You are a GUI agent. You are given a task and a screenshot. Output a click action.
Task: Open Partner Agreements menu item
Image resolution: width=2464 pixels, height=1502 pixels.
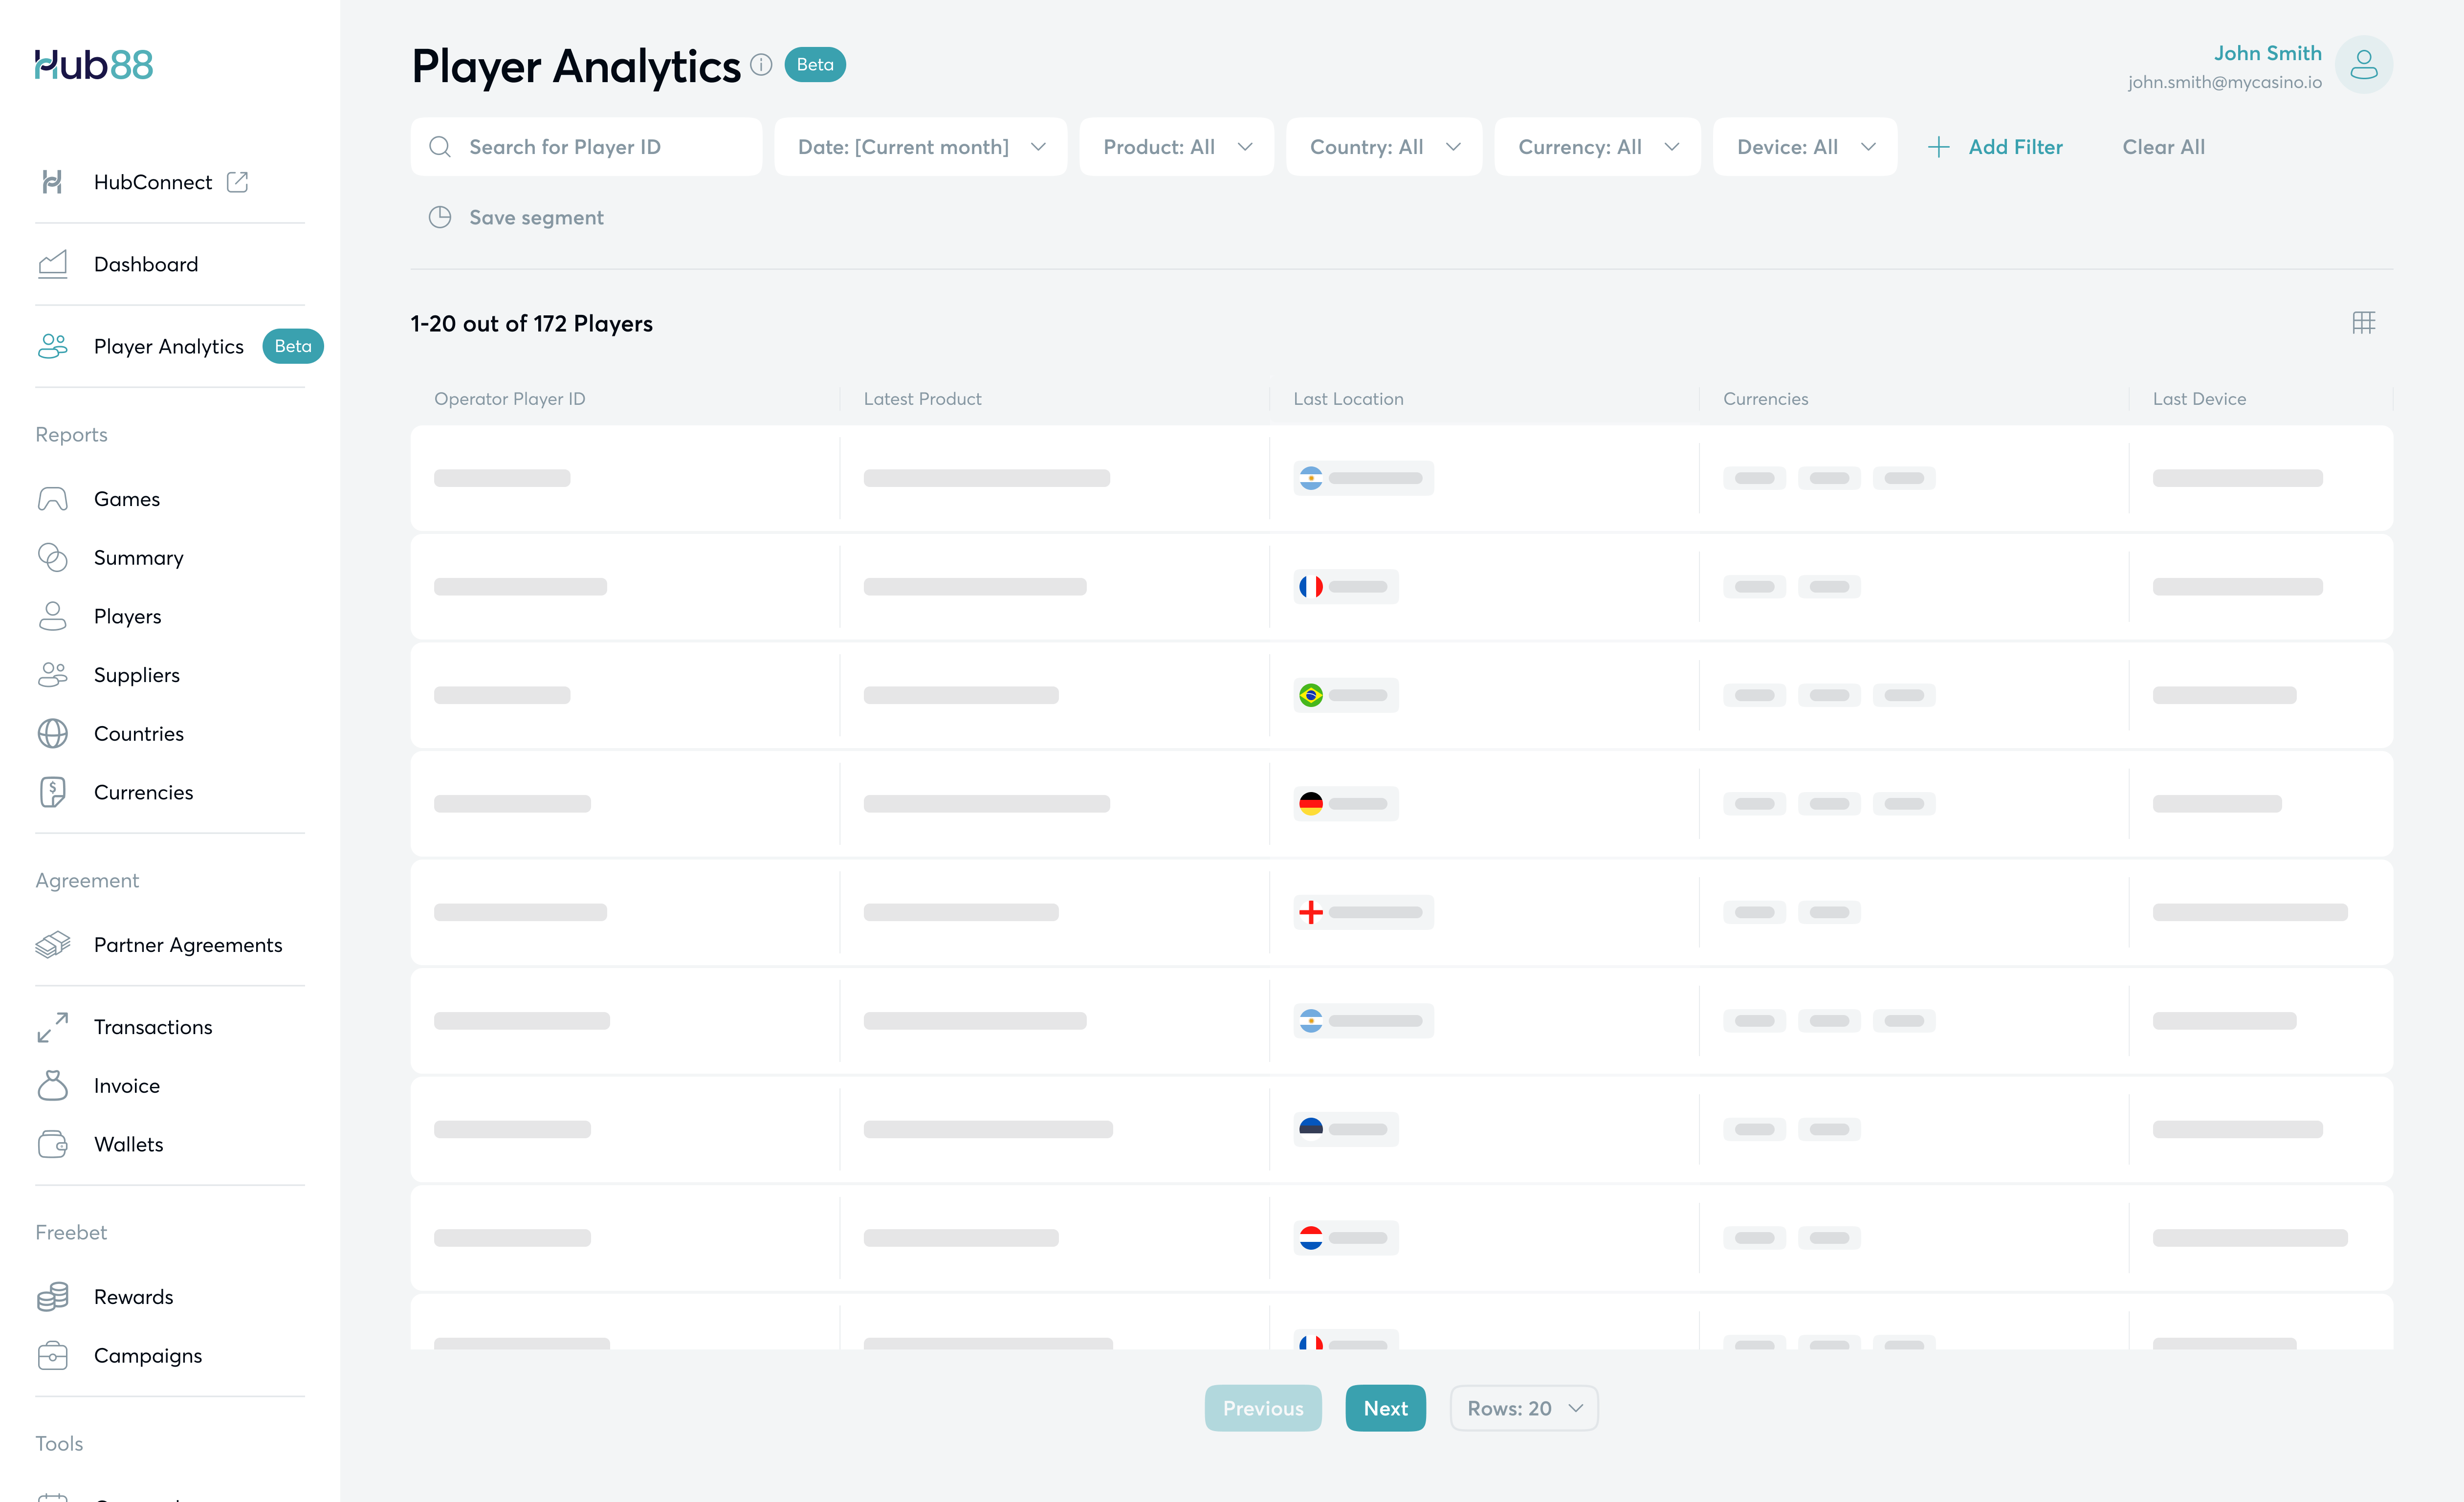188,945
